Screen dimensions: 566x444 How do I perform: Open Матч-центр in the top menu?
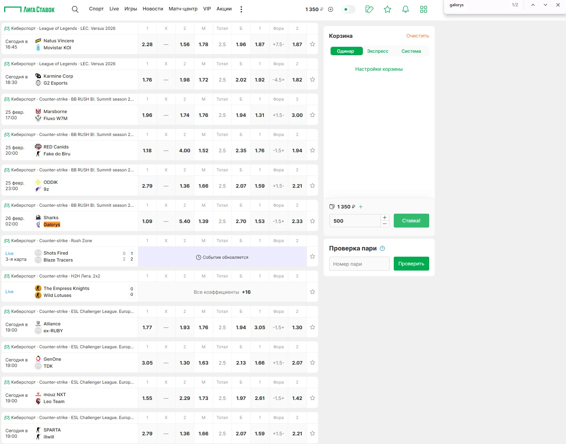click(183, 9)
